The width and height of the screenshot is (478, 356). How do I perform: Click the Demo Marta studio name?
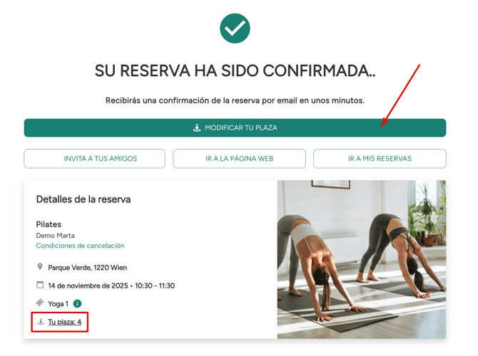(x=55, y=236)
